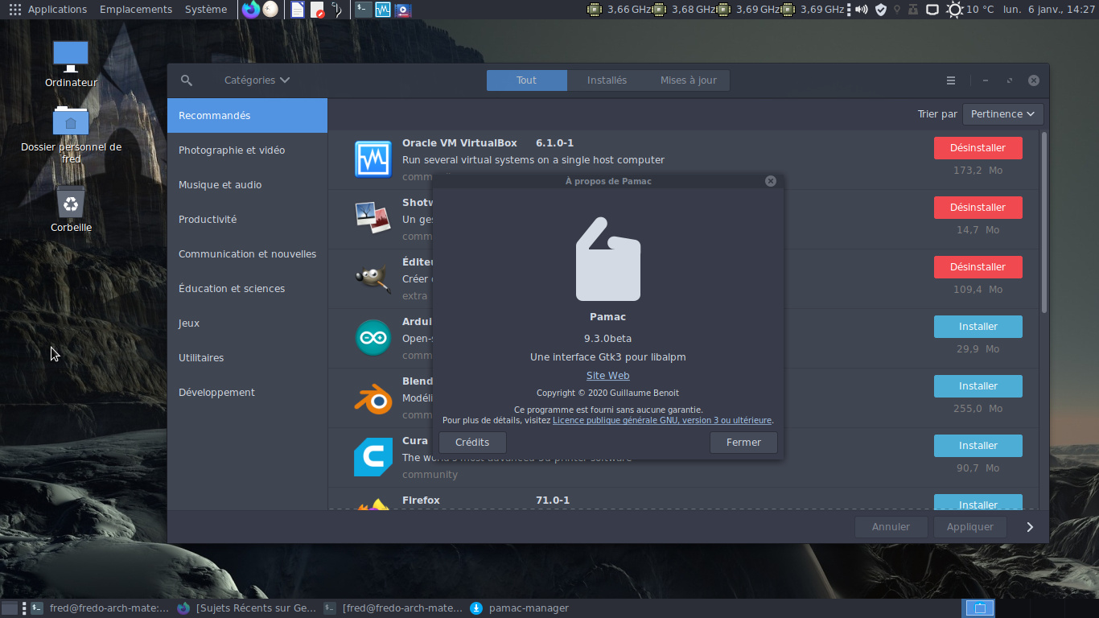Open the Emplacements menu
Viewport: 1099px width, 618px height.
pyautogui.click(x=136, y=10)
